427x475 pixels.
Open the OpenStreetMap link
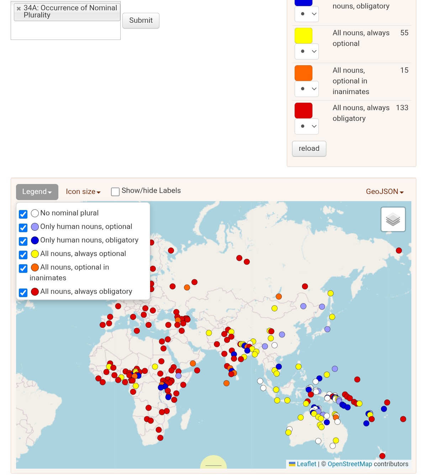click(350, 464)
